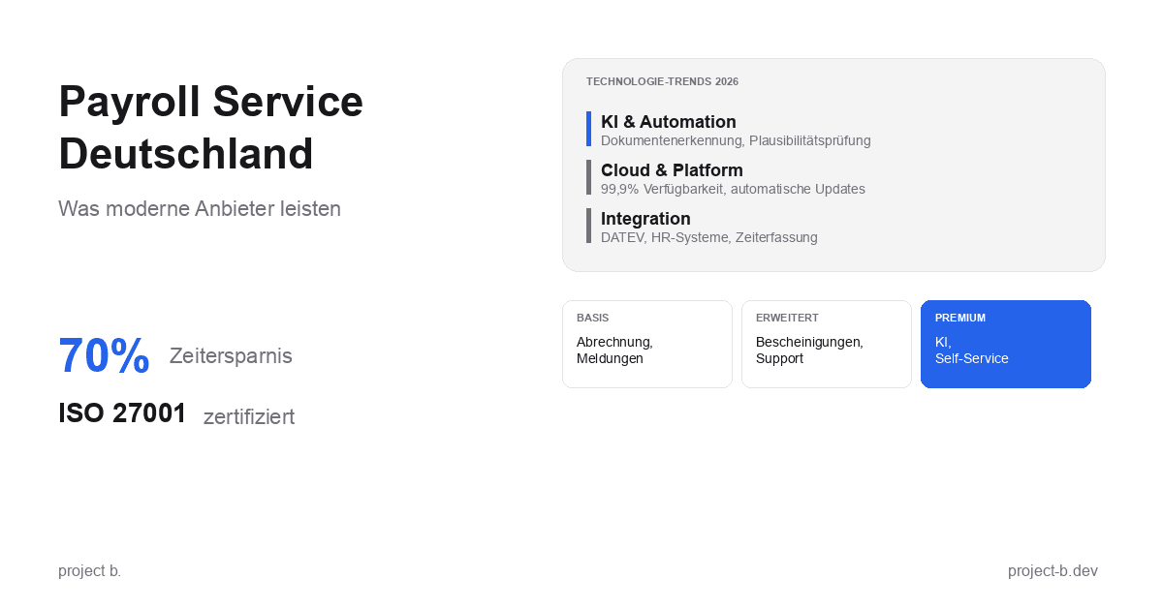Click the 70% statistic
This screenshot has width=1163, height=610.
click(104, 356)
